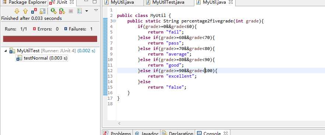The image size is (325, 135).
Task: Open the JUnit View Menu triangle
Action: pyautogui.click(x=96, y=10)
